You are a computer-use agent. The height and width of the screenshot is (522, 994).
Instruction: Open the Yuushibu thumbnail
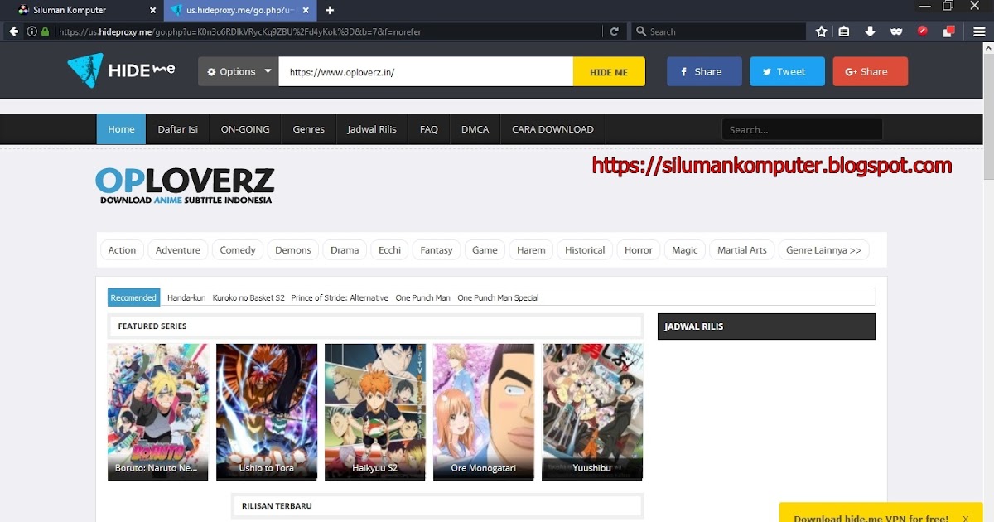[592, 412]
